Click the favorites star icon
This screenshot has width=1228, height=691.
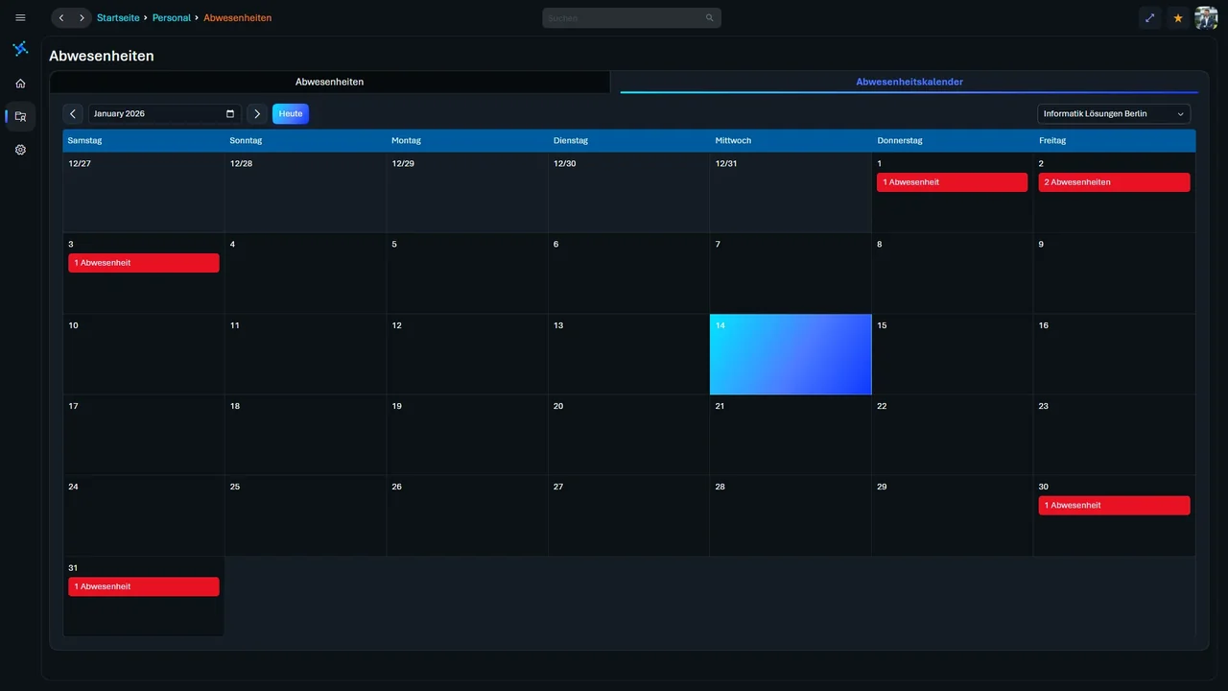point(1178,18)
